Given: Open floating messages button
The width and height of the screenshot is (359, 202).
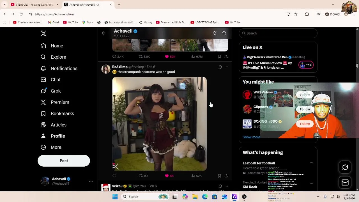Looking at the screenshot, I should point(345,183).
